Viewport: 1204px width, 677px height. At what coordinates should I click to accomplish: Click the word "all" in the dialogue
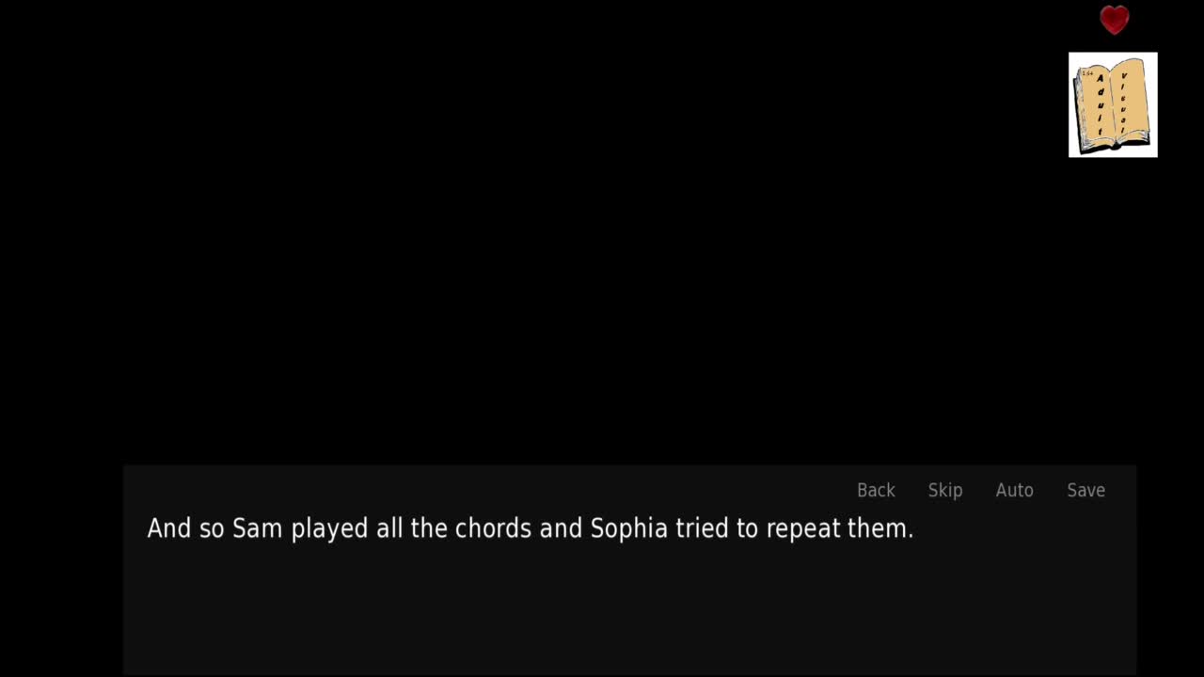[389, 528]
